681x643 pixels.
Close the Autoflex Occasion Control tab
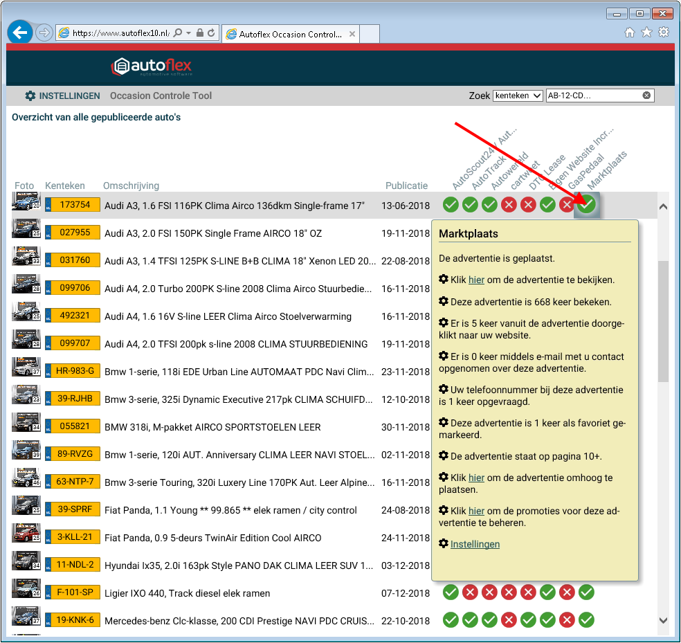coord(352,34)
